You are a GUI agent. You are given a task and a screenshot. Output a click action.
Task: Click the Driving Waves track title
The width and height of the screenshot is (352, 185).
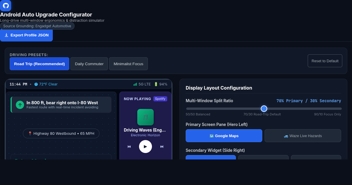point(145,130)
